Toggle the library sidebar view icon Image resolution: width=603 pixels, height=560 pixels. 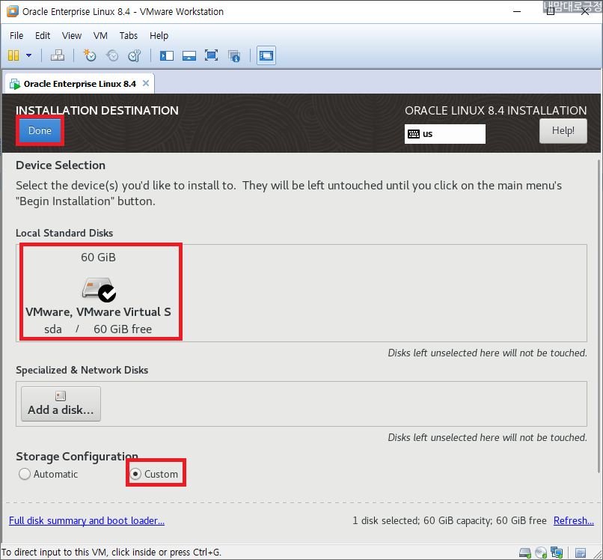click(x=167, y=56)
